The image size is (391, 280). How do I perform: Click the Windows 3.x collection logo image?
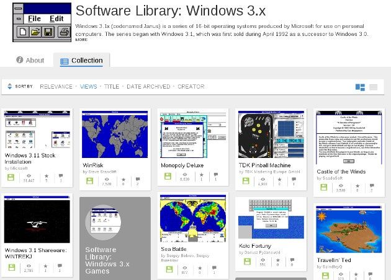42,22
